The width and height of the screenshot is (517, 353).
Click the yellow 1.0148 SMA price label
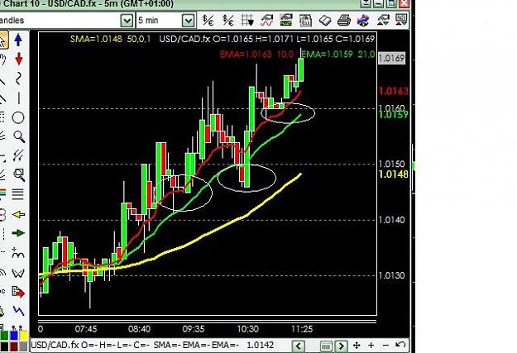coord(394,174)
